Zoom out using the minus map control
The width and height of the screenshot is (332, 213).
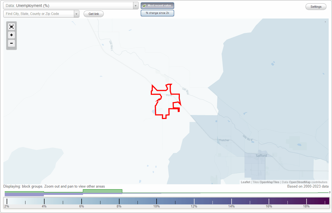(11, 43)
